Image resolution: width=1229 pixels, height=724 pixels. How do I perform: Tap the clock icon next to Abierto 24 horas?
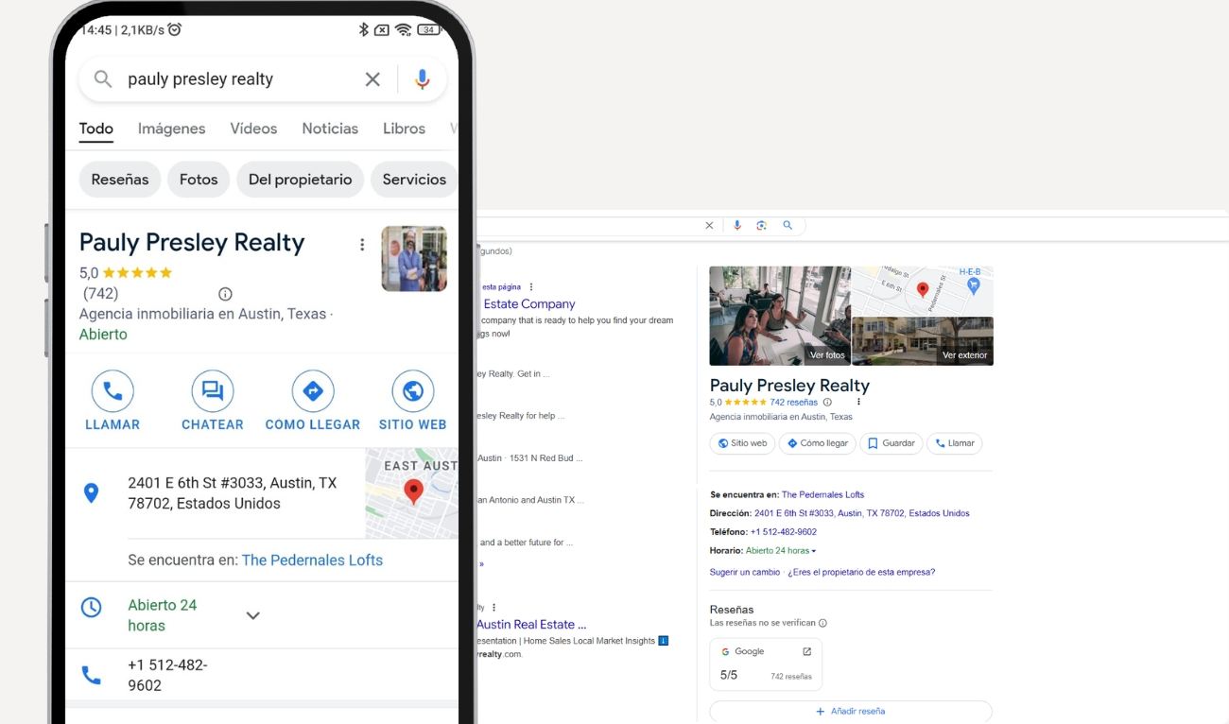[91, 608]
